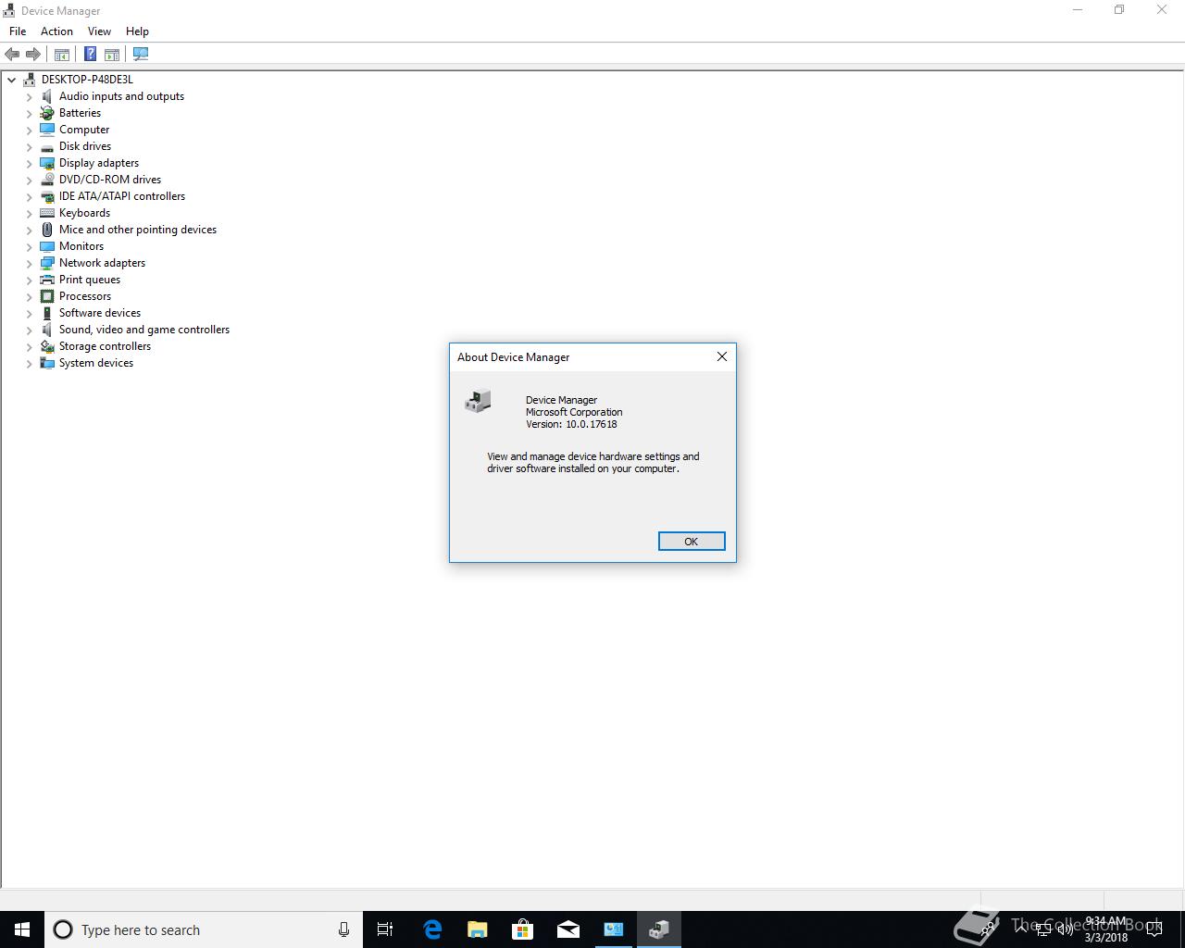This screenshot has height=948, width=1185.
Task: Select Sound, video and game controllers icon
Action: coord(47,330)
